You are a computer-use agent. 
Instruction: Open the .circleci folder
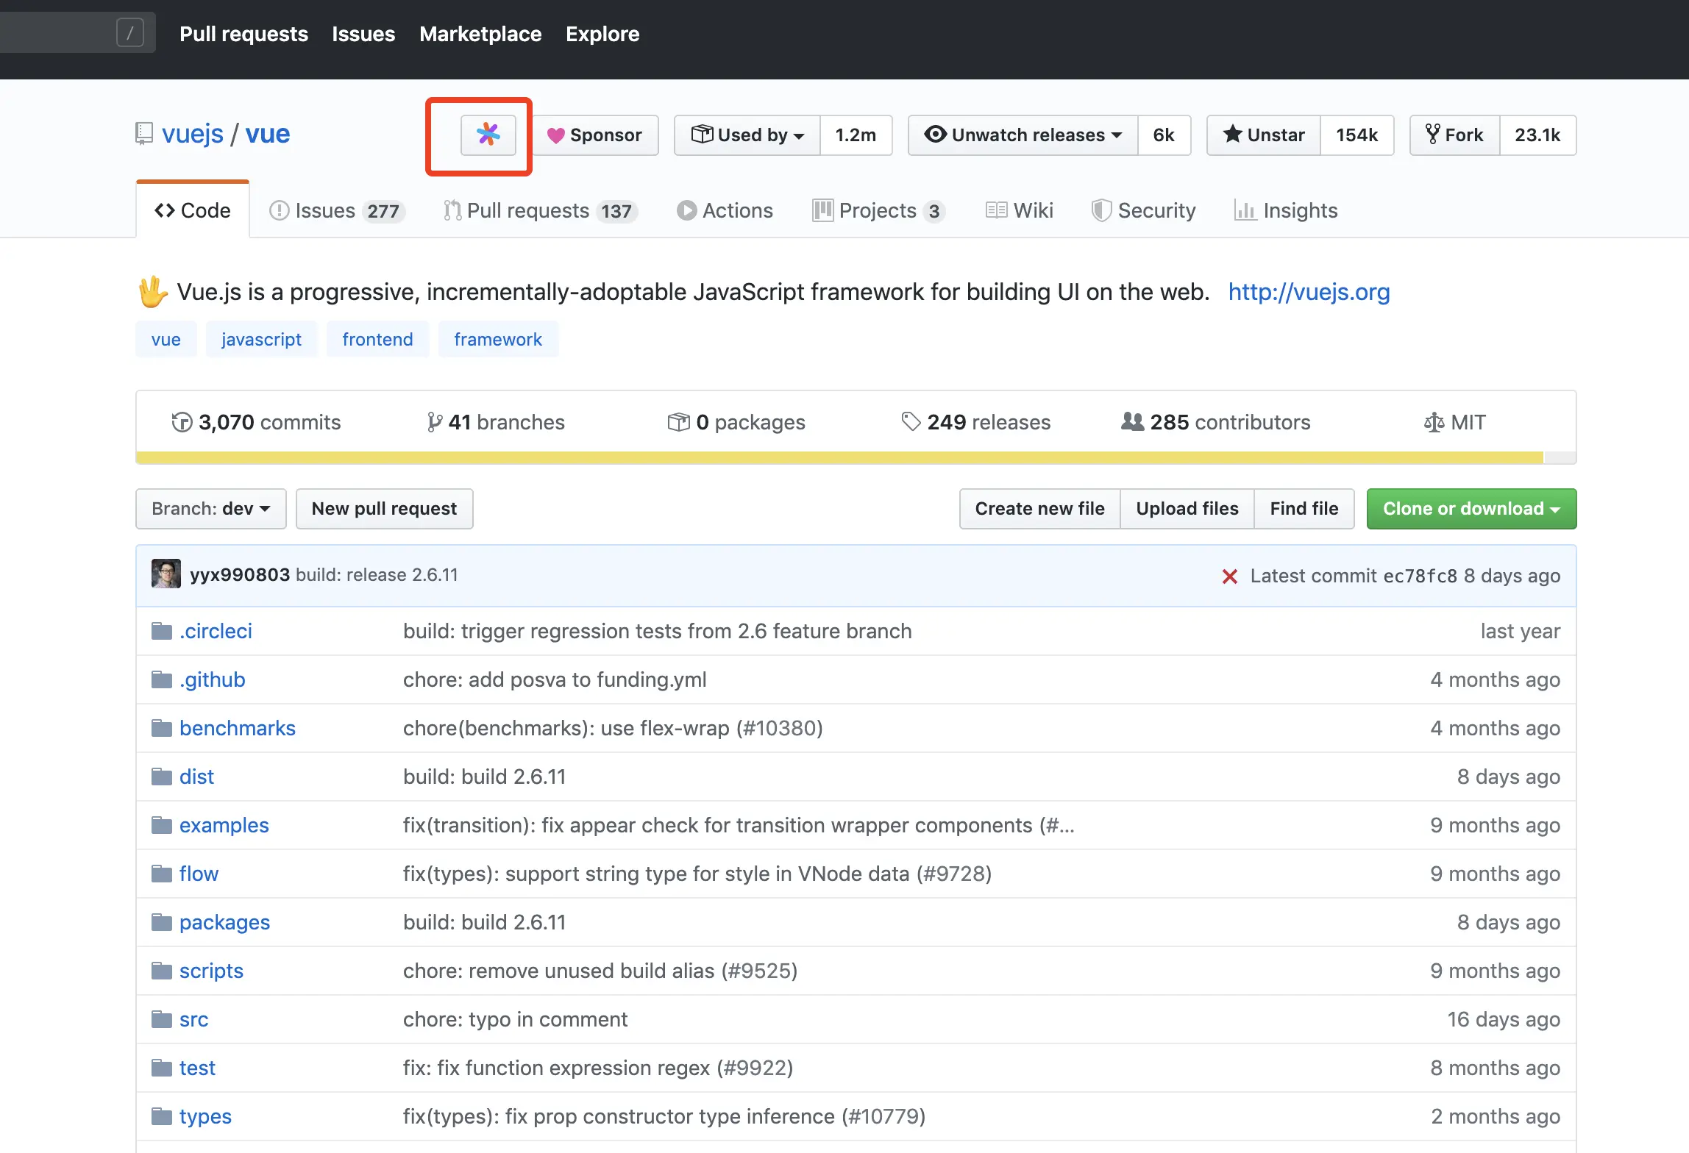[x=216, y=631]
